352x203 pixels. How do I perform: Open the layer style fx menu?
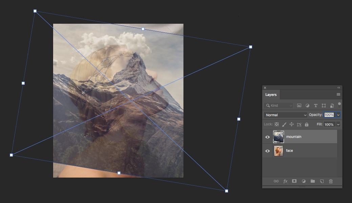[x=285, y=181]
